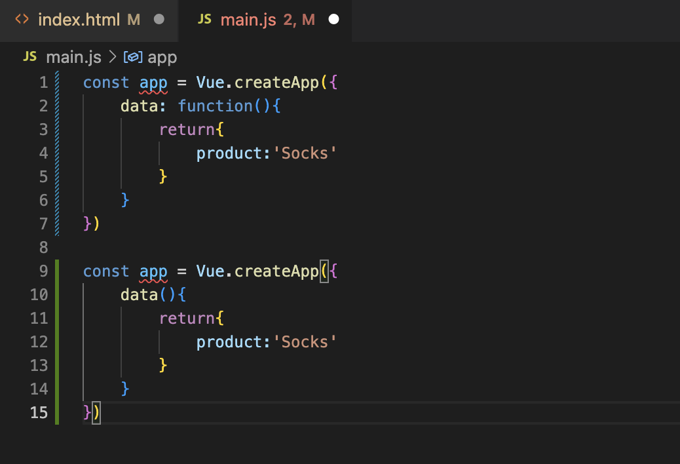Click the closing }) on line 15
Image resolution: width=680 pixels, height=464 pixels.
click(92, 412)
